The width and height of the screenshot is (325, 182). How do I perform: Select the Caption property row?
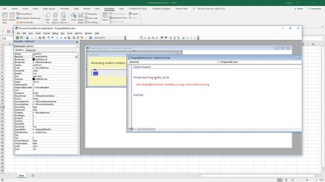pyautogui.click(x=46, y=65)
